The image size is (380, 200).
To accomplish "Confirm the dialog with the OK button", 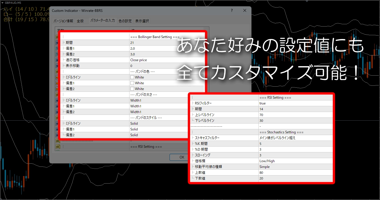I will pos(182,157).
